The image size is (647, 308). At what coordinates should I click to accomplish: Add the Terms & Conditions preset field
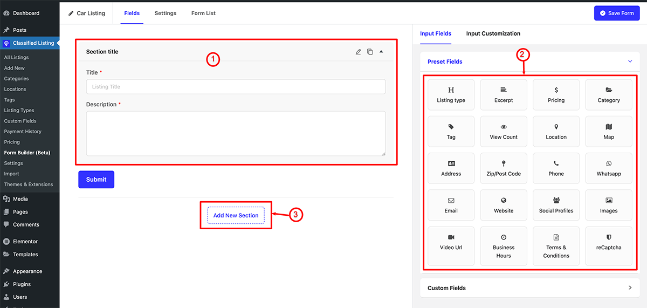click(x=556, y=246)
